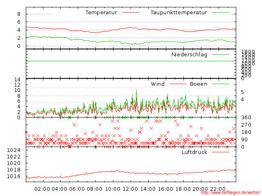Click the red Temperatur legend line
This screenshot has height=196, width=262.
(x=130, y=13)
